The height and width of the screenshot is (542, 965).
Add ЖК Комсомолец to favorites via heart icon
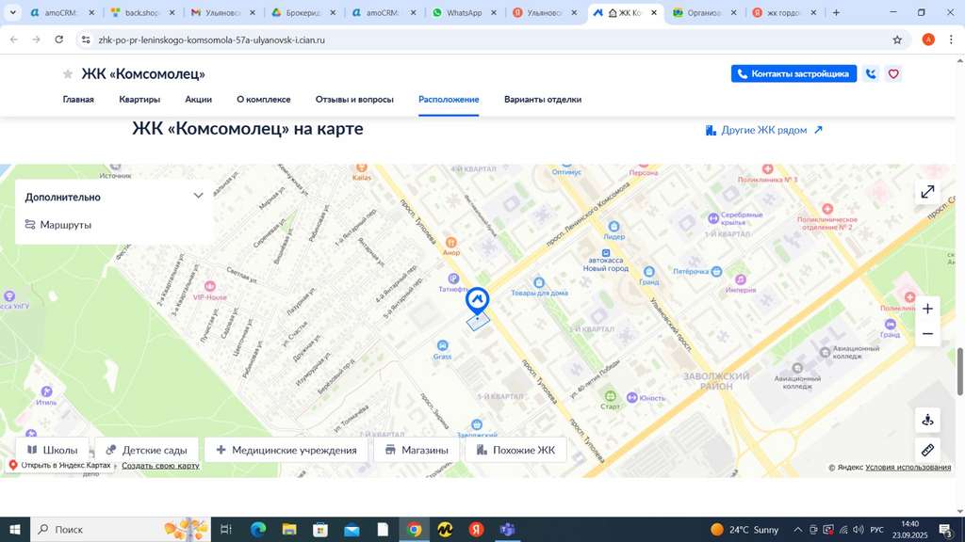[893, 74]
